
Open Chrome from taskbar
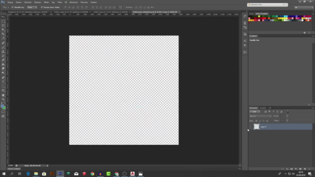click(92, 174)
